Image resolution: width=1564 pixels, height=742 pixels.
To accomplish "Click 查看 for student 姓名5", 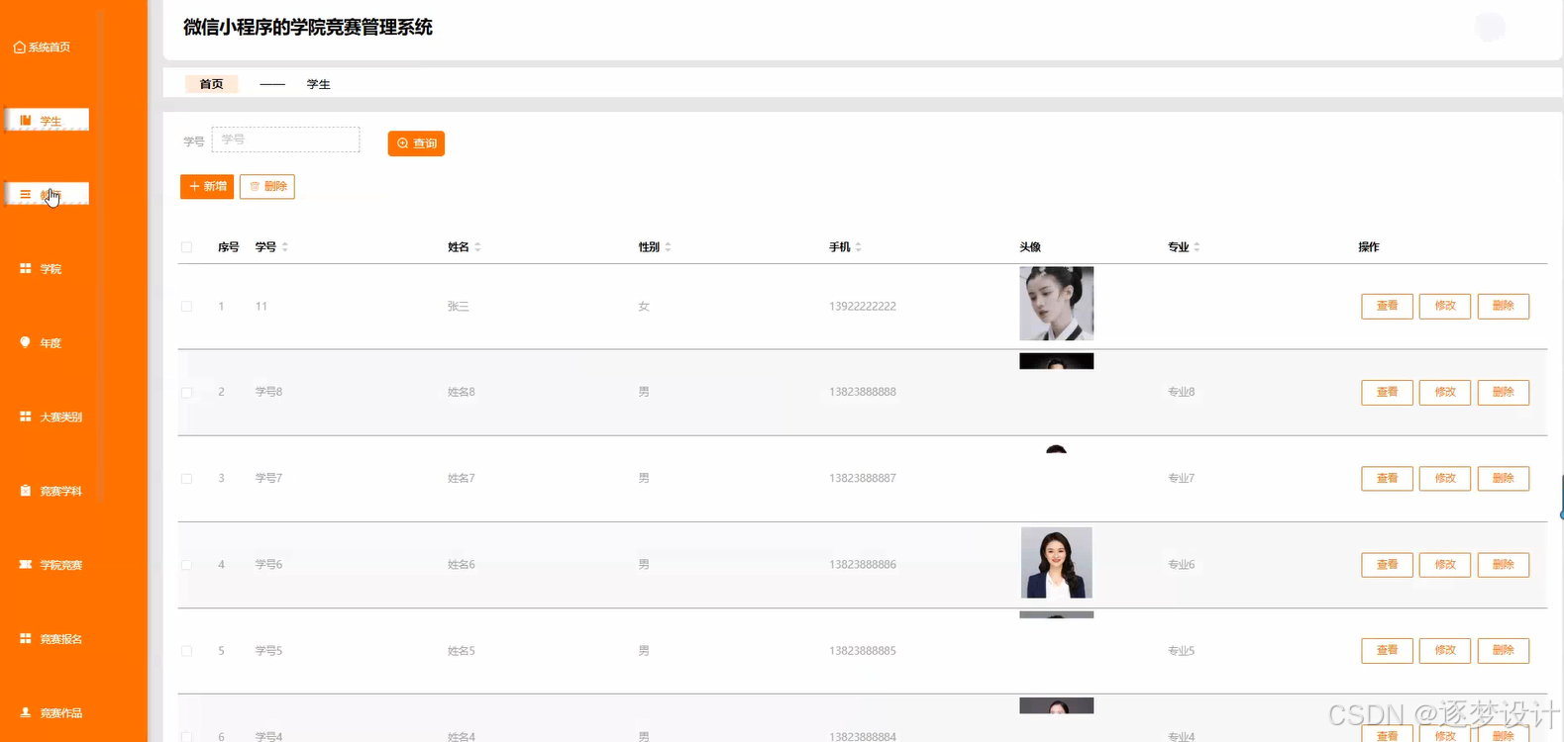I will click(x=1387, y=650).
